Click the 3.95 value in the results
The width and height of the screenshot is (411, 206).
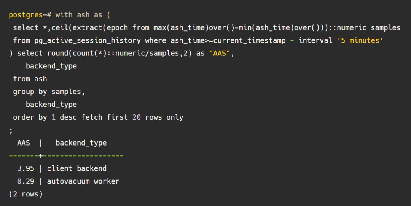tap(26, 168)
